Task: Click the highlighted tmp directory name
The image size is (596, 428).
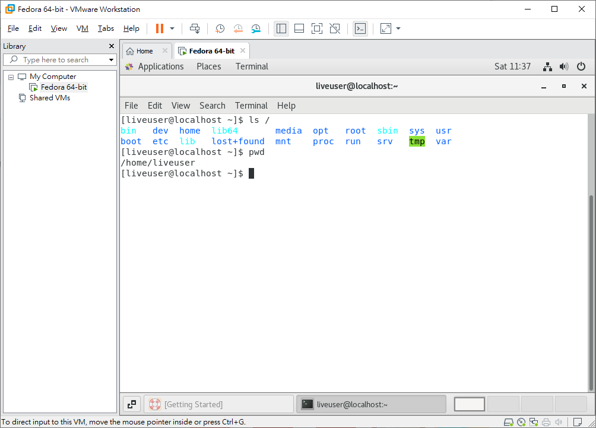Action: [x=417, y=141]
